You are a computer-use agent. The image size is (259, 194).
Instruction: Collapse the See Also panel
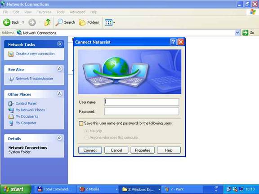pos(59,69)
